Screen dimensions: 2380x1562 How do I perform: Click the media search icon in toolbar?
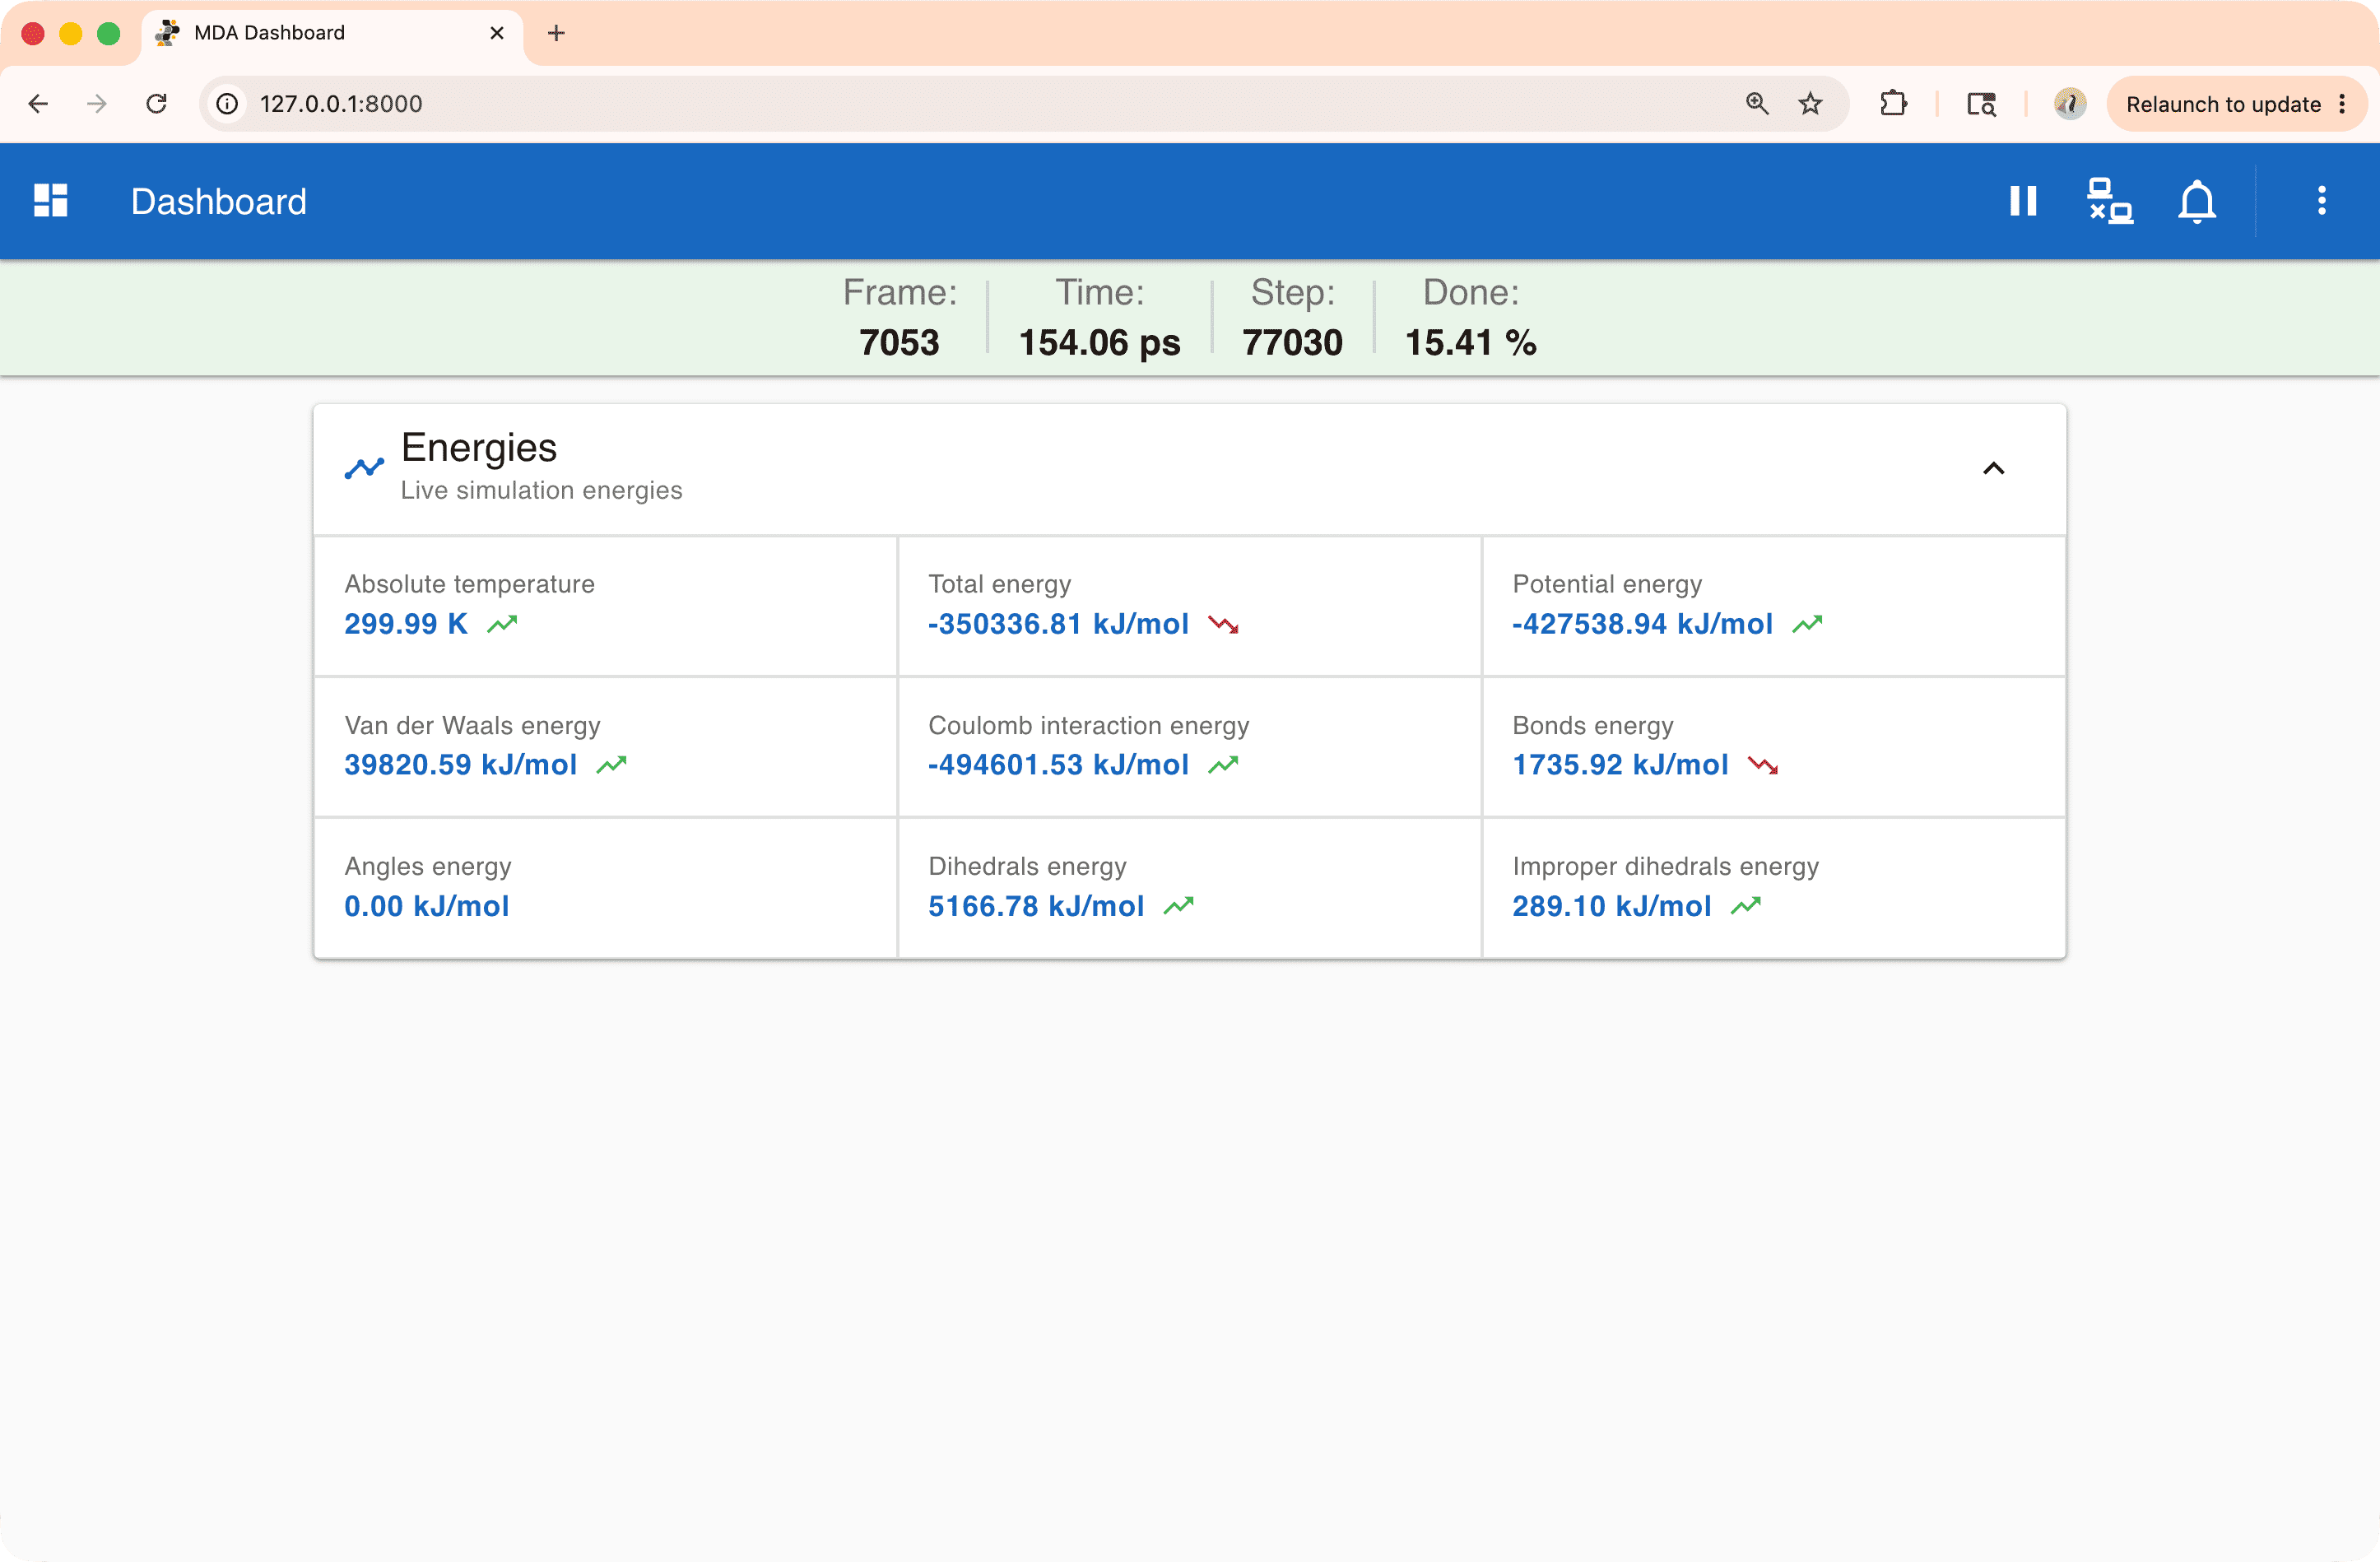point(1981,104)
